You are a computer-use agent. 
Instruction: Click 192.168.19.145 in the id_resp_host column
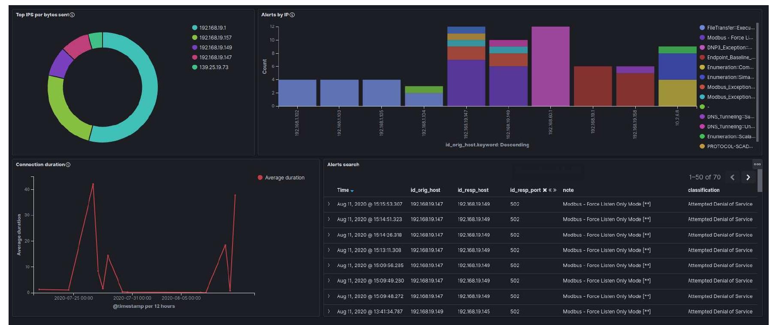coord(474,311)
